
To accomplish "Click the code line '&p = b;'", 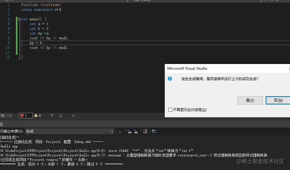I will [37, 43].
